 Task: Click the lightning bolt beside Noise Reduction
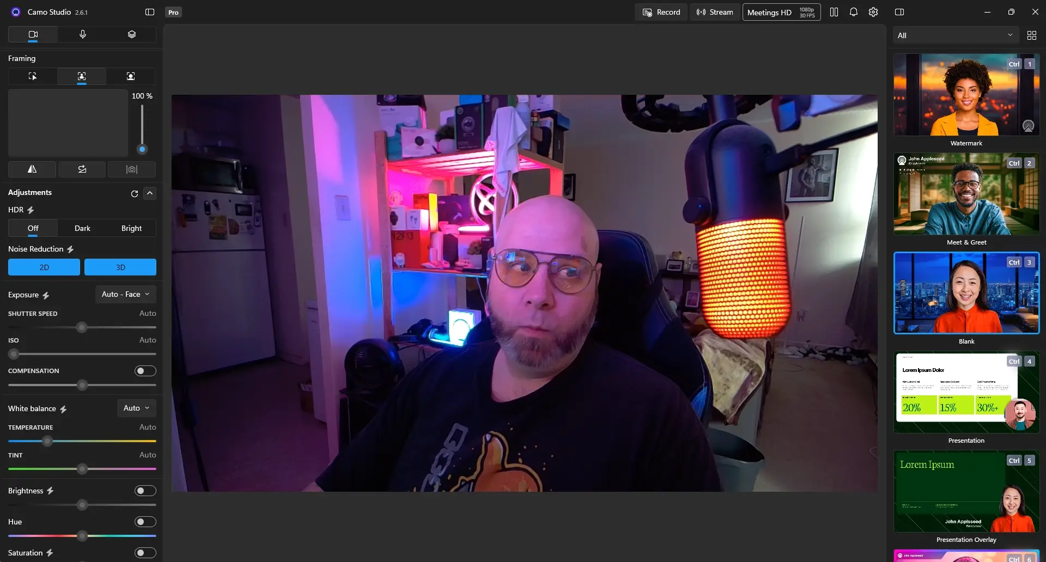coord(70,249)
